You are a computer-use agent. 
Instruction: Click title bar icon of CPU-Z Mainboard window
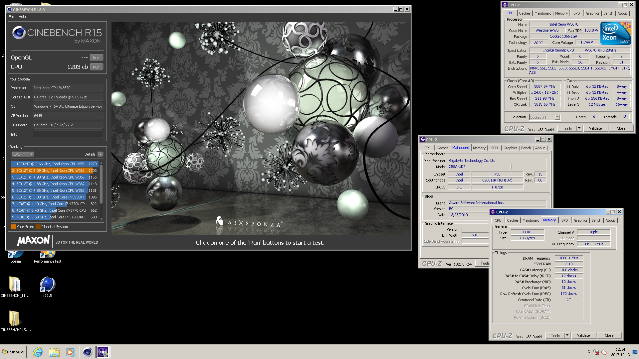[x=423, y=139]
